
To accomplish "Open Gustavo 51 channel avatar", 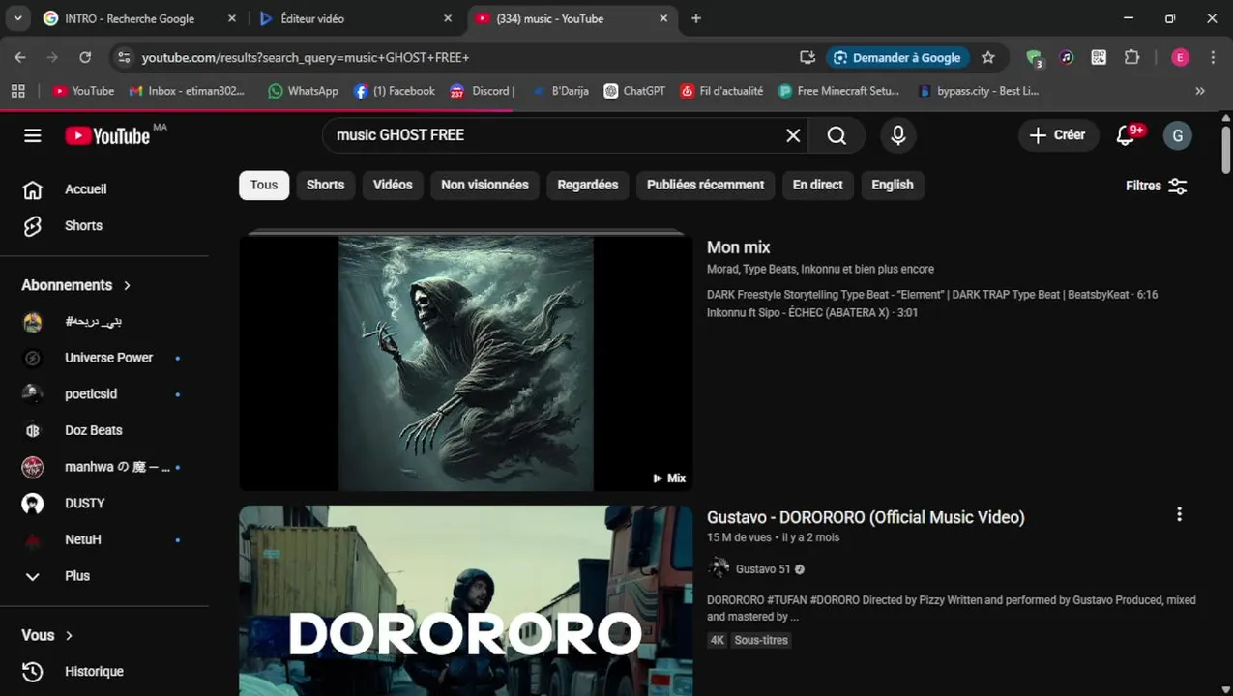I will coord(719,568).
